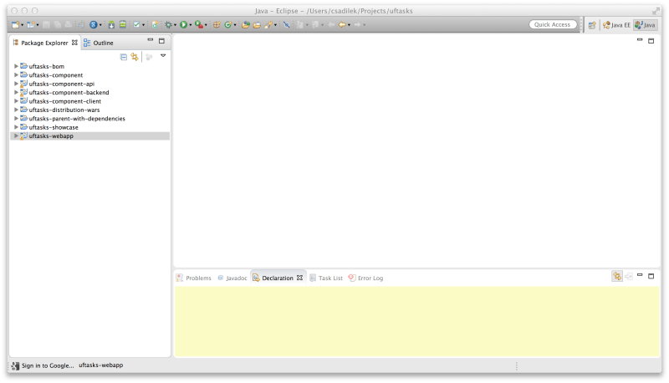This screenshot has height=383, width=669.
Task: Click the green checkmark task toolbar icon
Action: 136,25
